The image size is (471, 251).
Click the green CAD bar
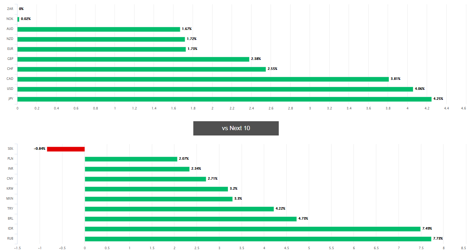tap(203, 79)
